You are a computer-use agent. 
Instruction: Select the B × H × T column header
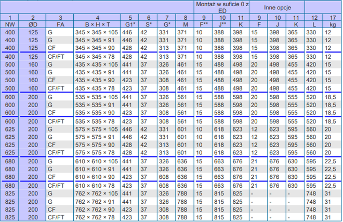point(96,24)
